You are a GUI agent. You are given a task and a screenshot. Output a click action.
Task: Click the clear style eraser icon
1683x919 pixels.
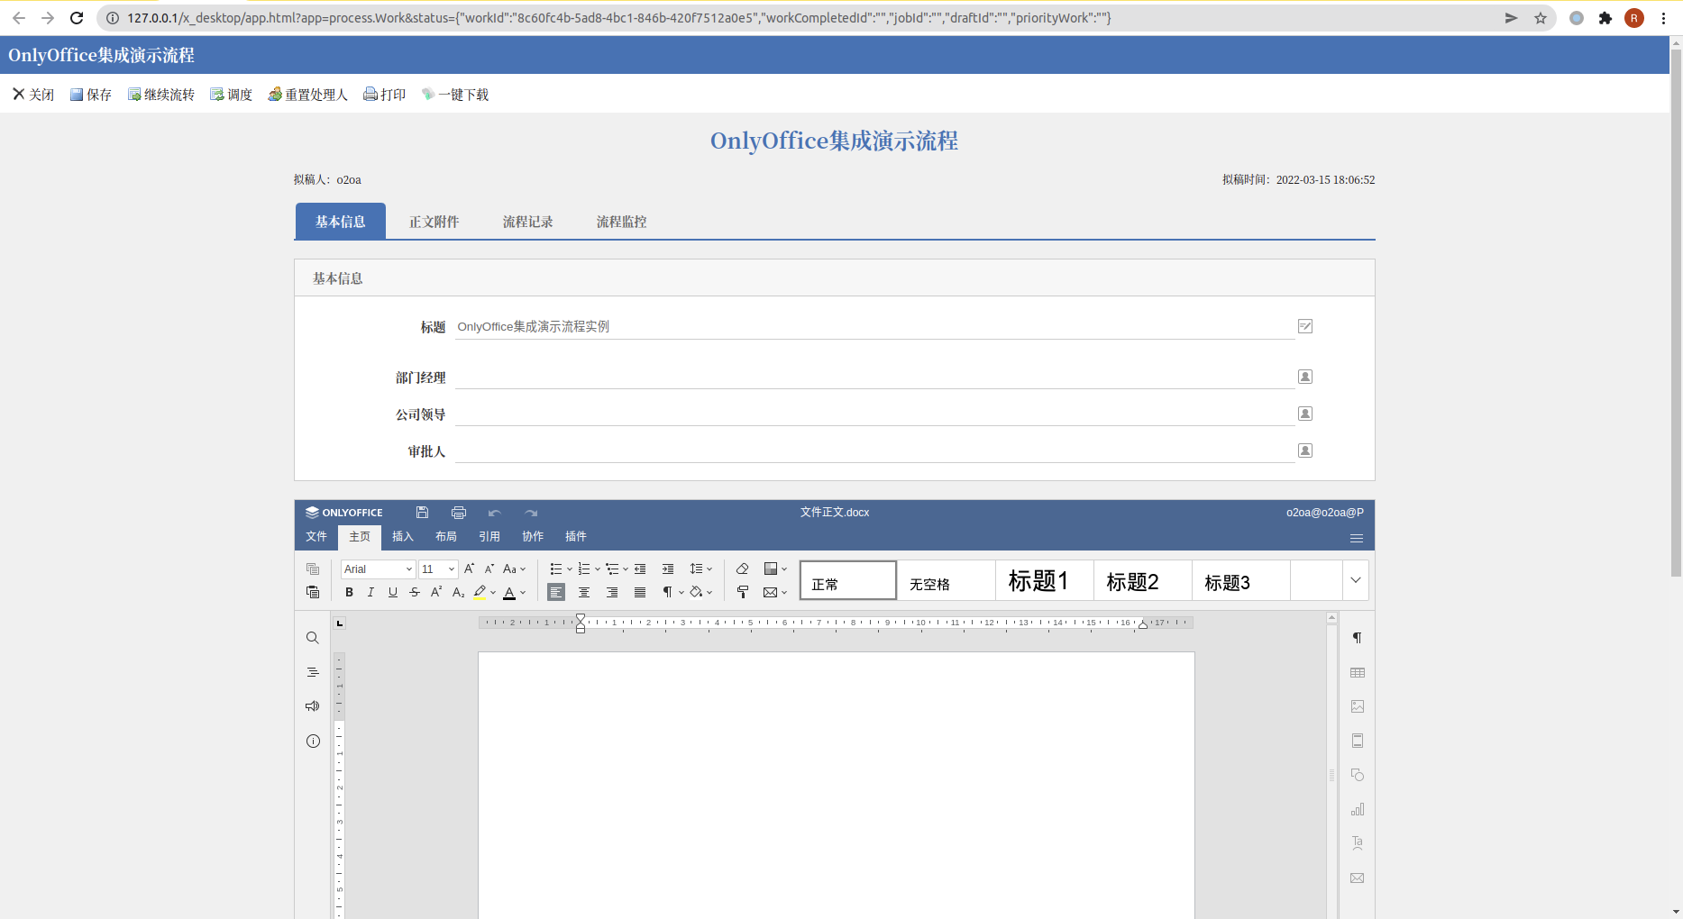click(x=742, y=569)
